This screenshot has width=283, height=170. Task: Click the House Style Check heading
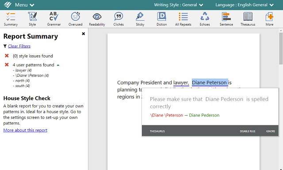pyautogui.click(x=27, y=98)
